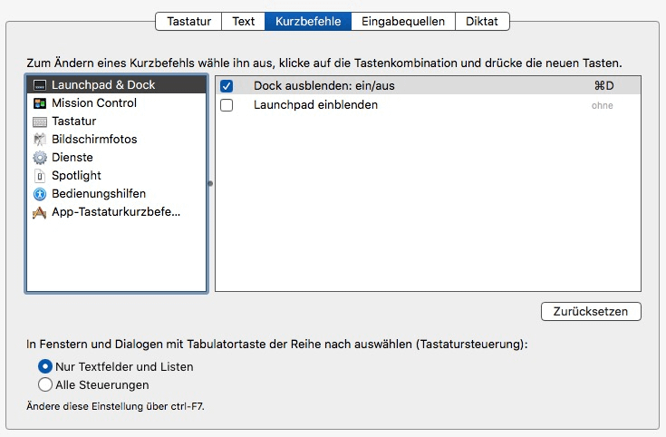Go to the Diktat tab
This screenshot has height=437, width=666.
(x=482, y=21)
